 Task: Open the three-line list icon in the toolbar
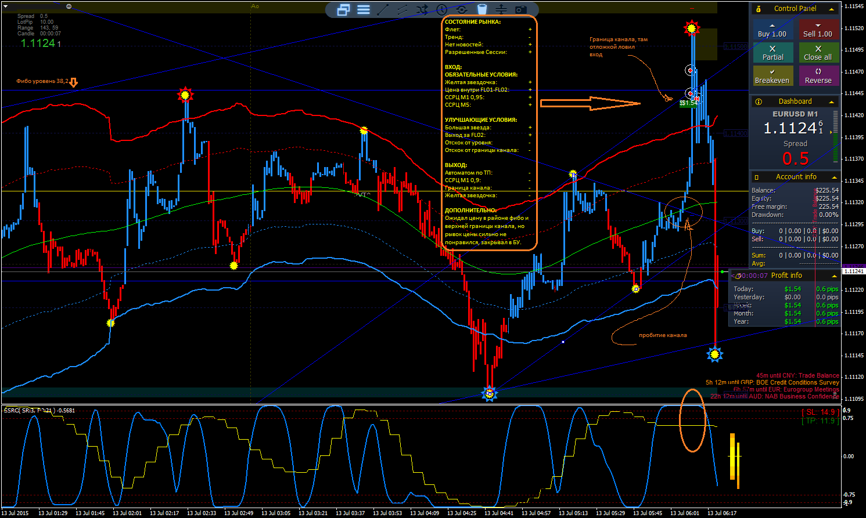click(x=364, y=9)
